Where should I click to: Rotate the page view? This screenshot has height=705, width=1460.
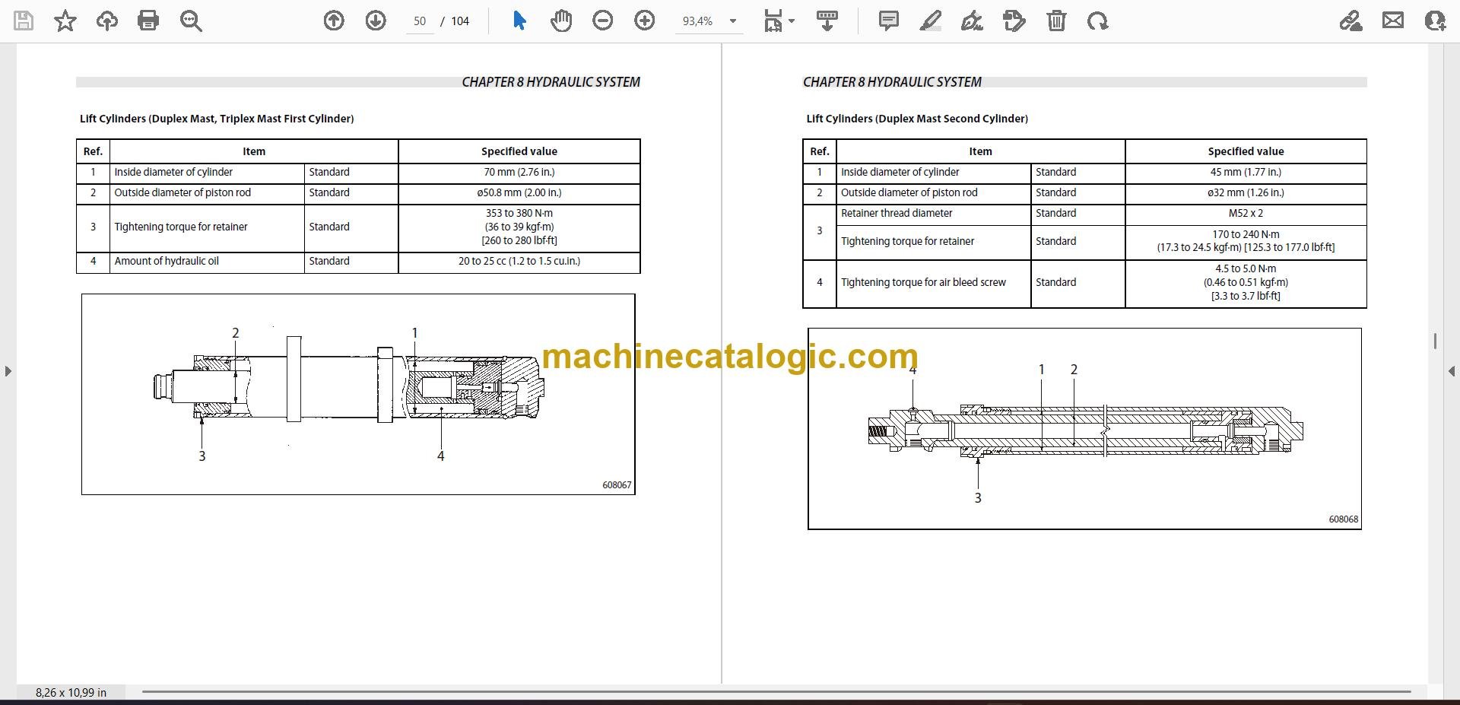(1097, 21)
